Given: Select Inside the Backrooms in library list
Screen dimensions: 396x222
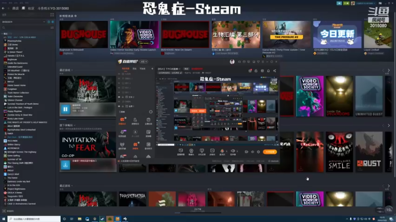Looking at the screenshot, I should pyautogui.click(x=17, y=63).
